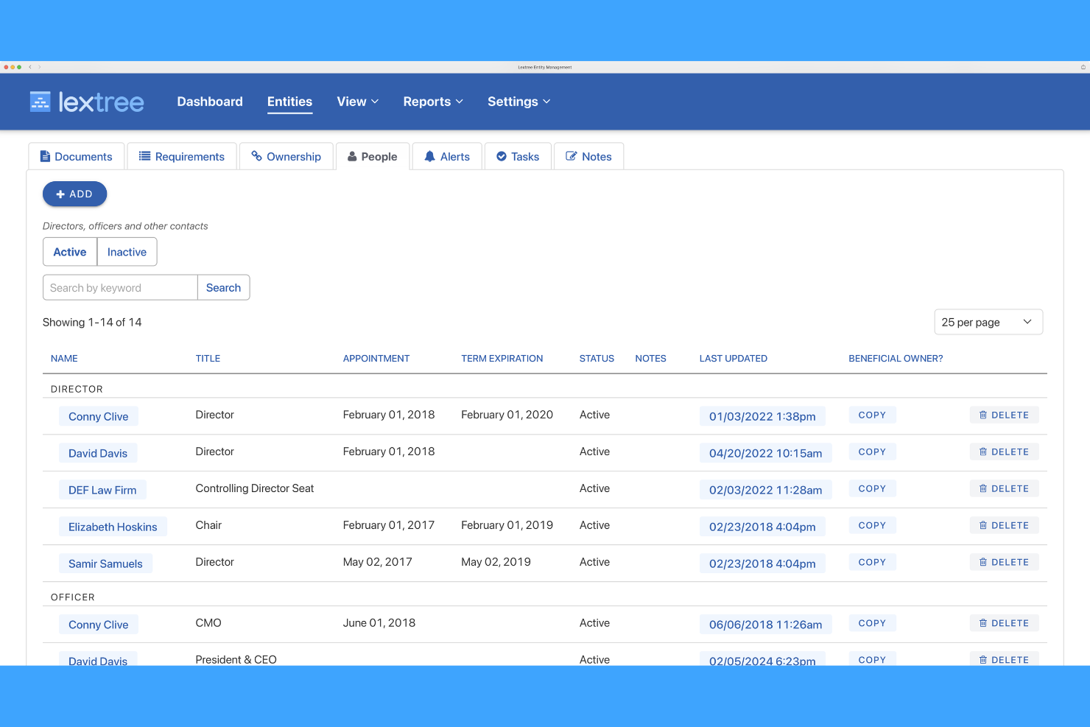Switch to the People tab
Screen dimensions: 1090x727
[x=373, y=156]
